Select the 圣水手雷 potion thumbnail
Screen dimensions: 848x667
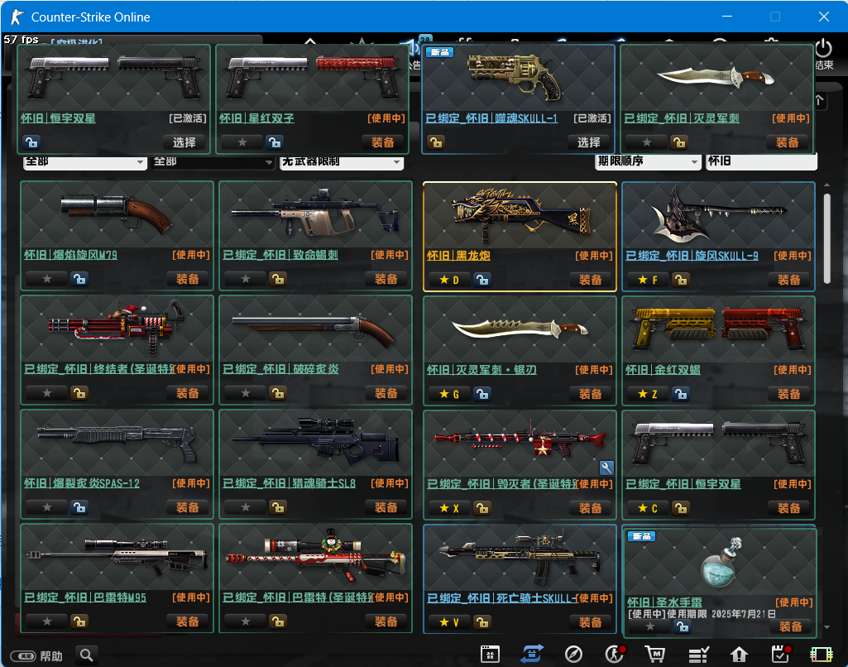click(719, 563)
